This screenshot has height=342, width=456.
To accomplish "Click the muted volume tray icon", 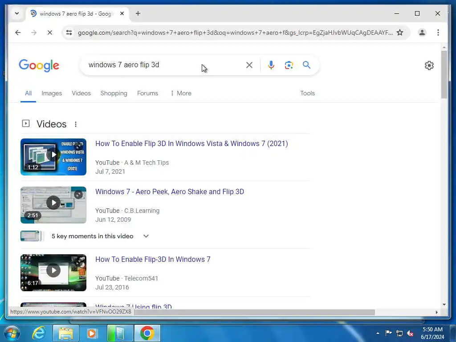I will (410, 333).
